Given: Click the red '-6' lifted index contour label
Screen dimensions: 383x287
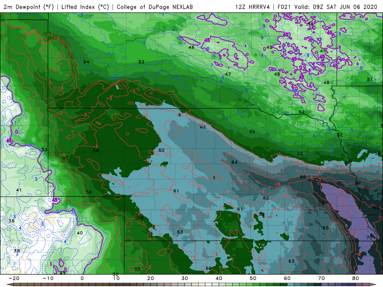Looking at the screenshot, I should coord(358,254).
